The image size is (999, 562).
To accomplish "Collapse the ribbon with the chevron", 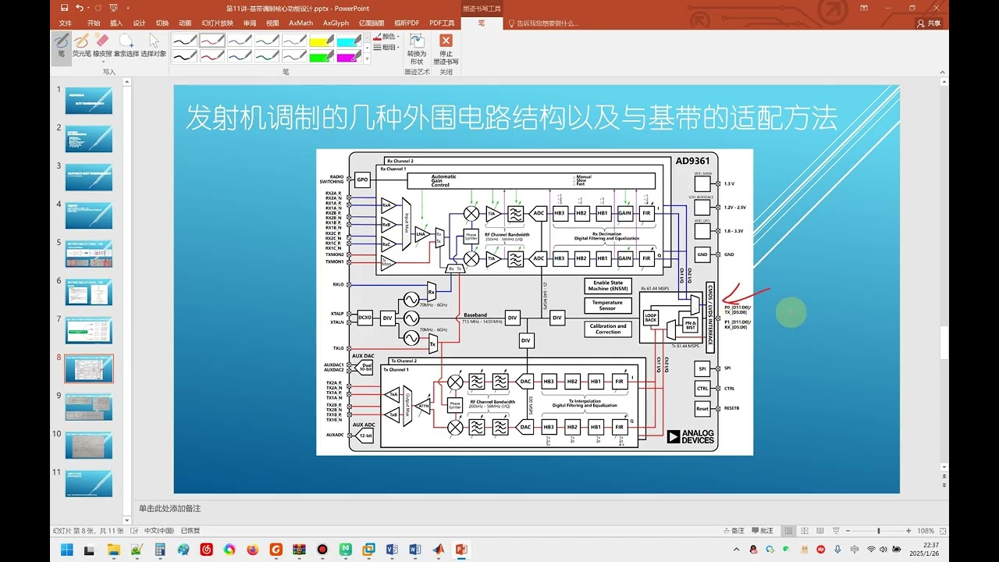I will [x=942, y=71].
